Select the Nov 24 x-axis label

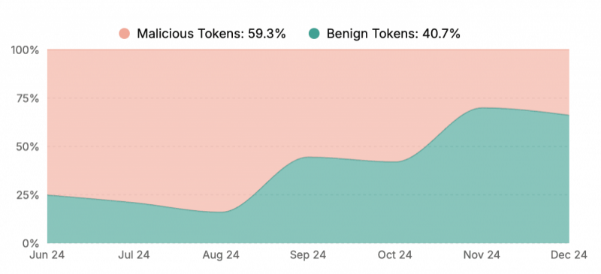482,255
